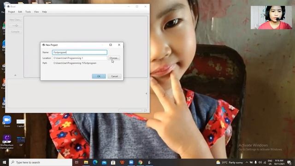Viewport: 295px width, 166px height.
Task: Click the webcam presenter thumbnail
Action: click(x=271, y=18)
